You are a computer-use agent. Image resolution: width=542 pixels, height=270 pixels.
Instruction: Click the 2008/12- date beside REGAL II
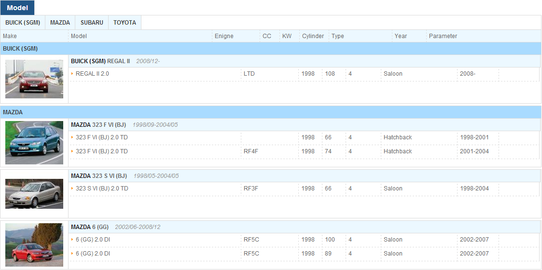coord(148,61)
